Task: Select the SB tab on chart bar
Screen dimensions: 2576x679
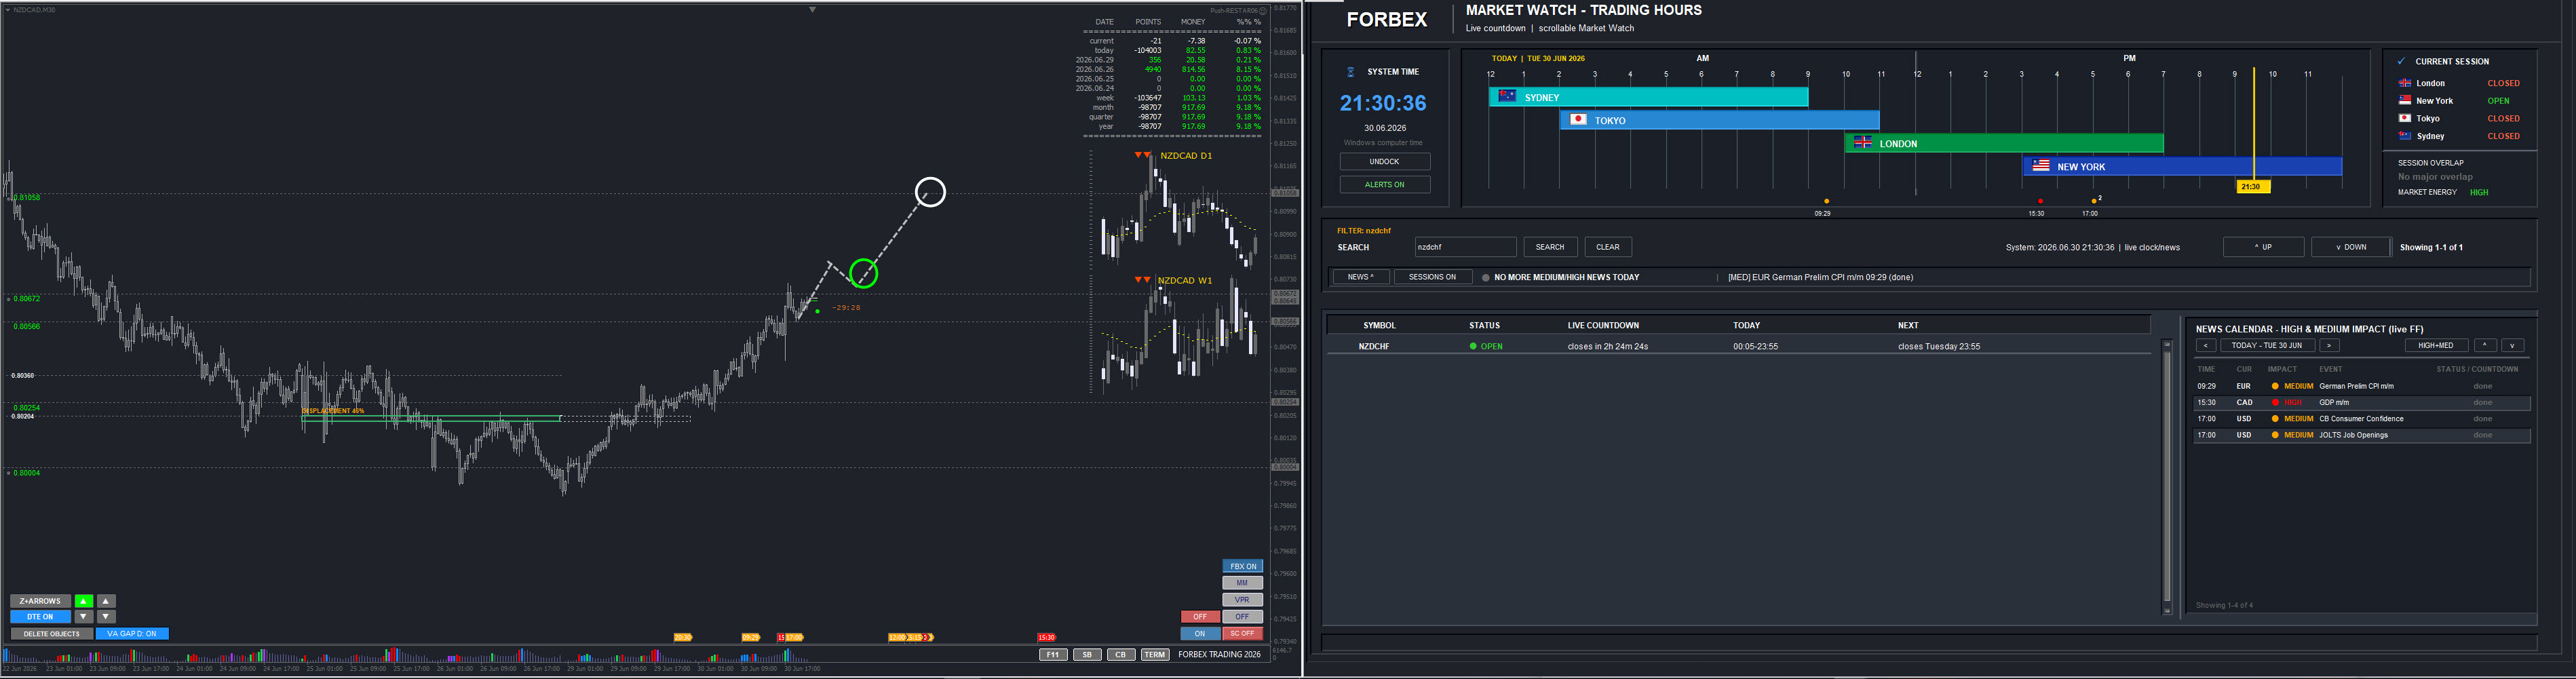Action: click(x=1087, y=655)
